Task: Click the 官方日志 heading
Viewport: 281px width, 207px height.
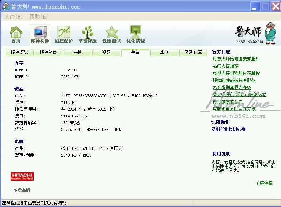Action: (x=221, y=52)
